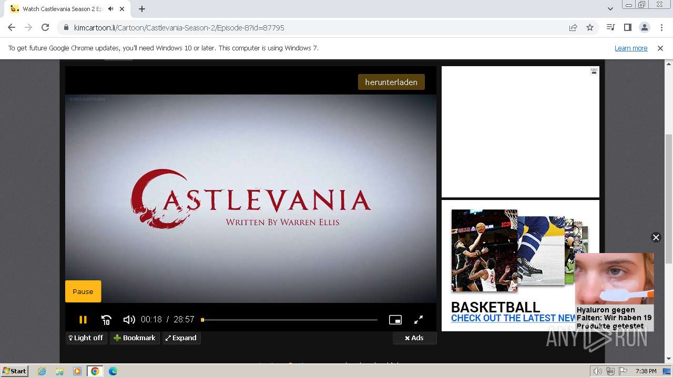Dismiss the Chrome update notice
The image size is (673, 378).
pos(660,48)
